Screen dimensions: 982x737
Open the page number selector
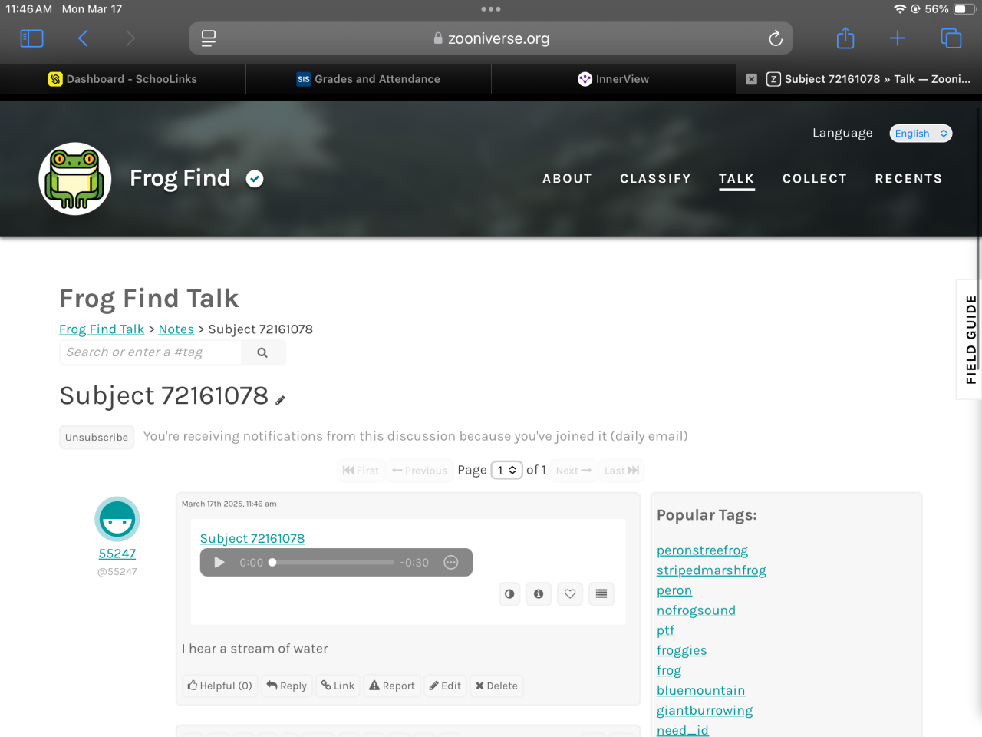507,470
